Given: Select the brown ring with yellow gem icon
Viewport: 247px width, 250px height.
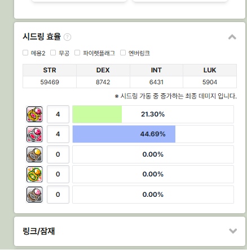Looking at the screenshot, I should click(x=34, y=154).
